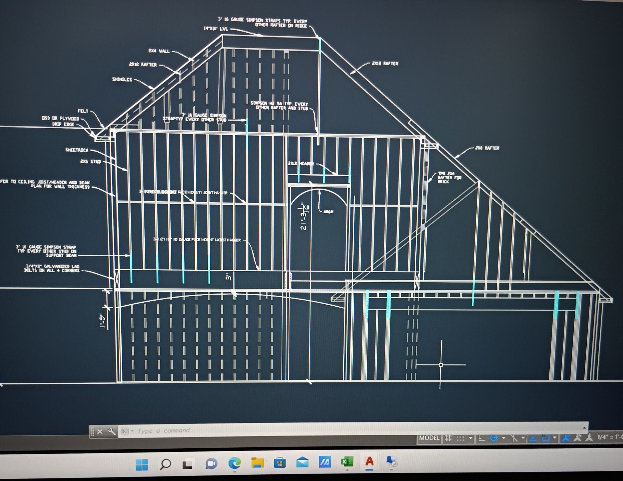Viewport: 623px width, 481px height.
Task: Toggle the drawing grid display
Action: pos(448,438)
